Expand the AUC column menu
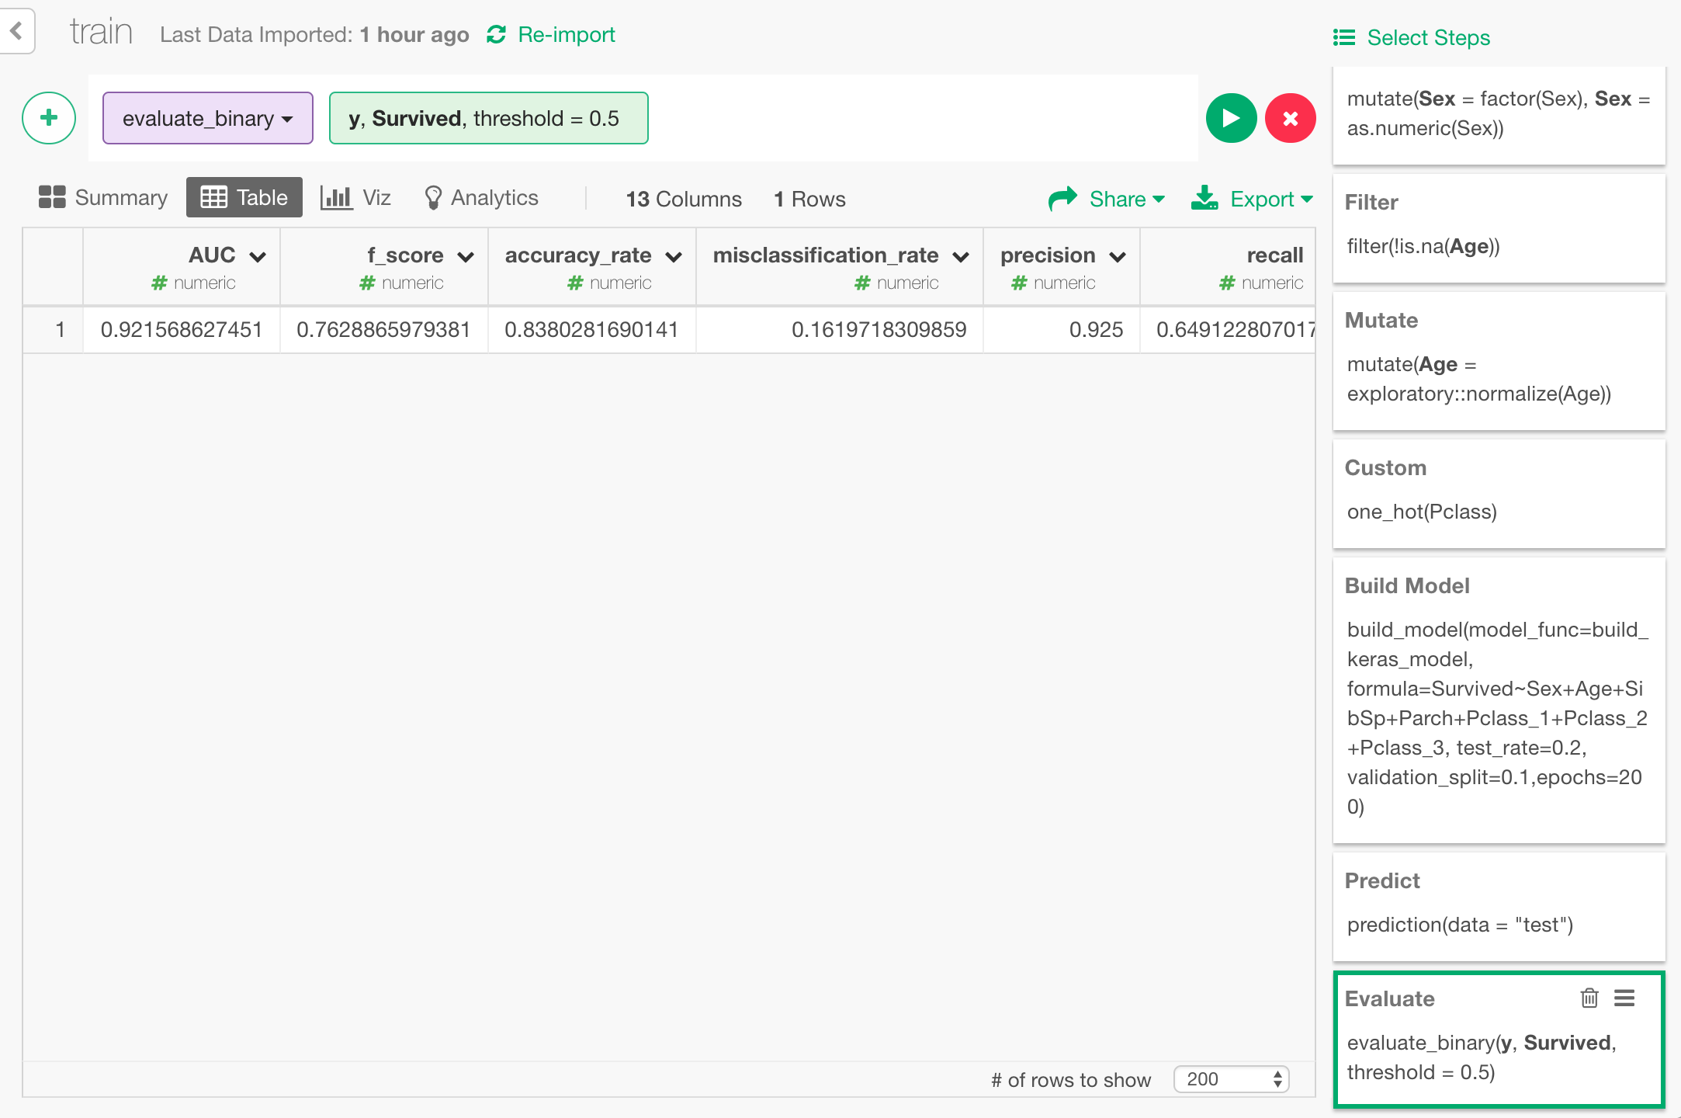Screen dimensions: 1681x1118 point(258,257)
